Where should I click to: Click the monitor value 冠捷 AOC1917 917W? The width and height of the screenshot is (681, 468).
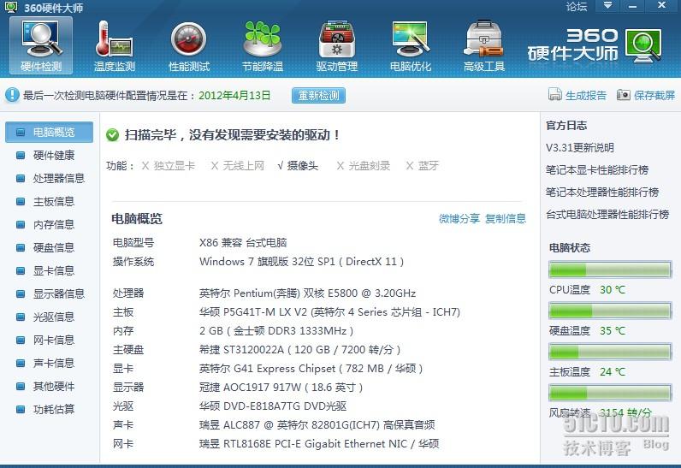point(281,388)
